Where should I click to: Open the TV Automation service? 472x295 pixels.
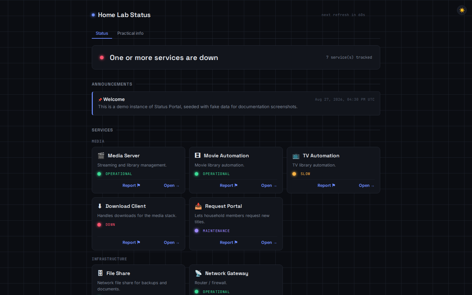tap(366, 186)
